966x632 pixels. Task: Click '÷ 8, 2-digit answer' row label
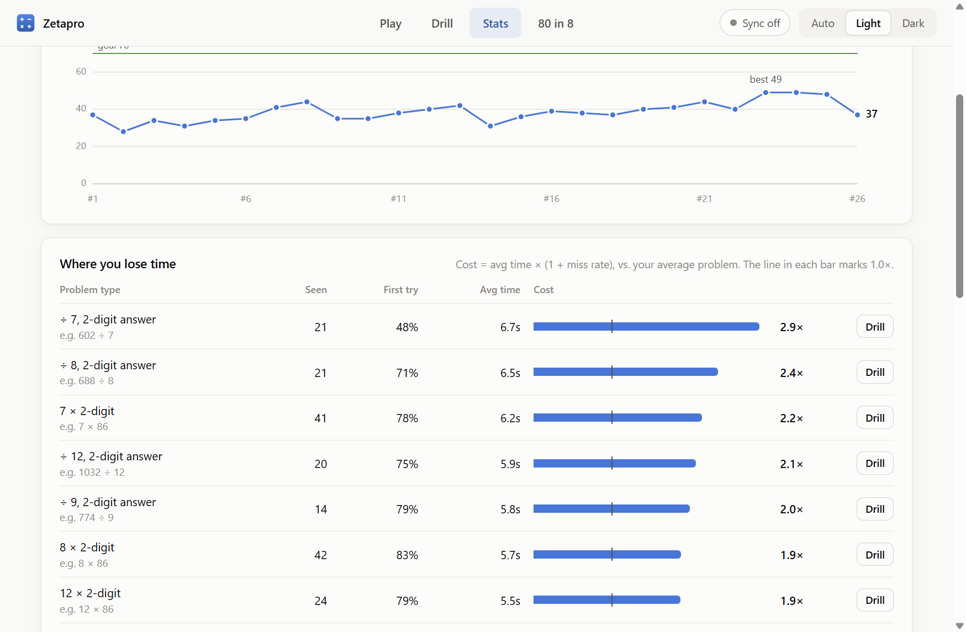[108, 365]
